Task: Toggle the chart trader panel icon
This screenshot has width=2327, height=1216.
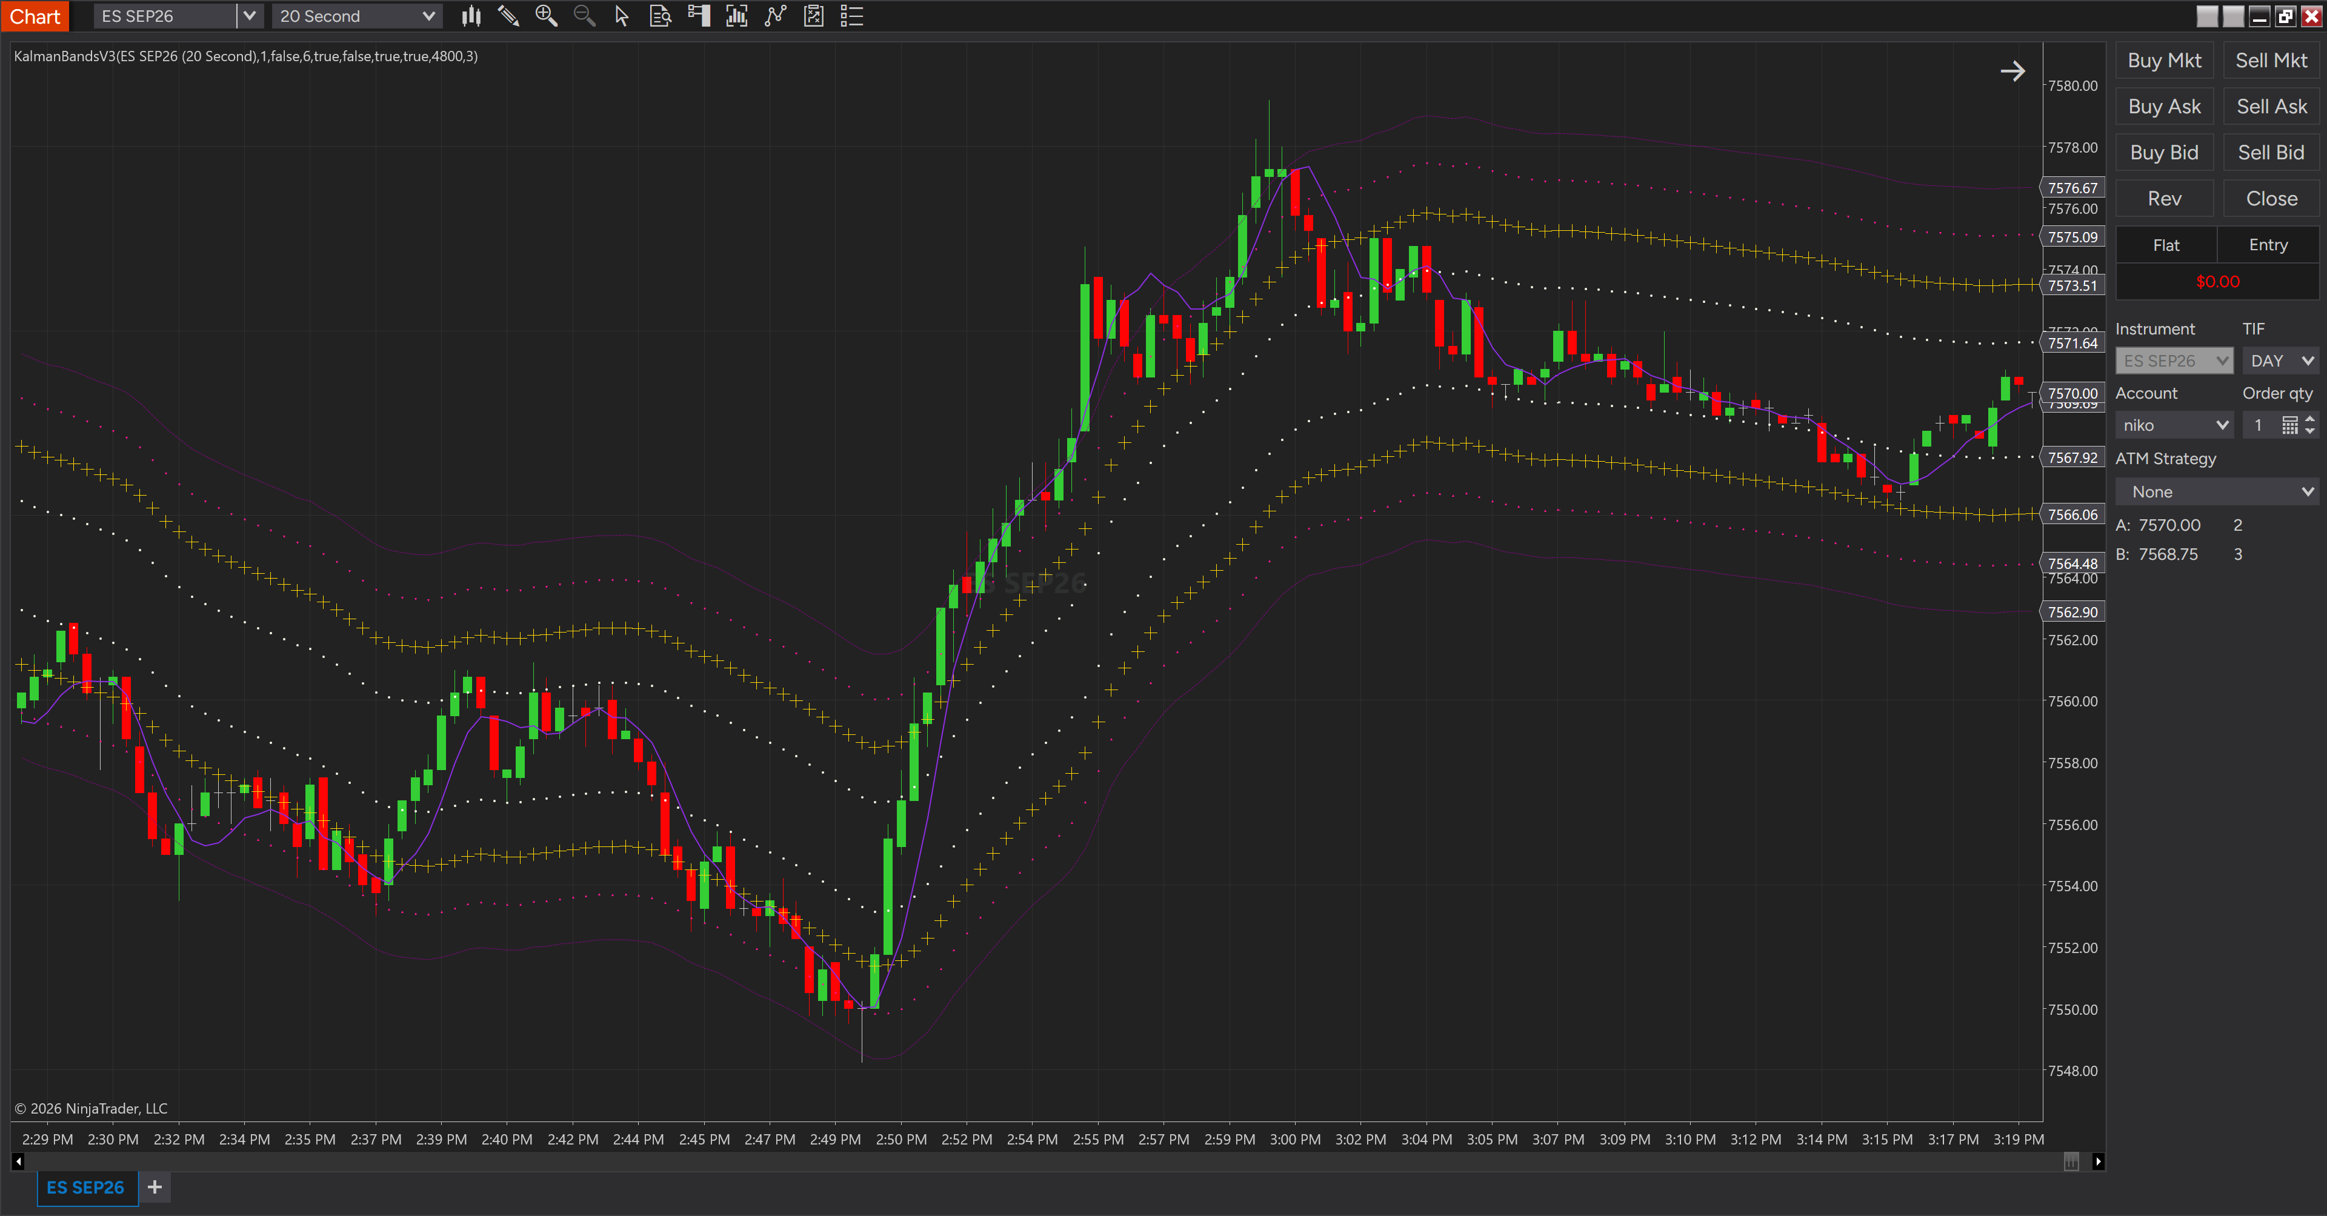Action: click(x=698, y=15)
